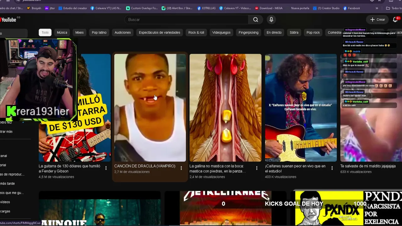Open the Calavera YT - Videos bookmark
Image resolution: width=402 pixels, height=226 pixels.
[x=235, y=8]
